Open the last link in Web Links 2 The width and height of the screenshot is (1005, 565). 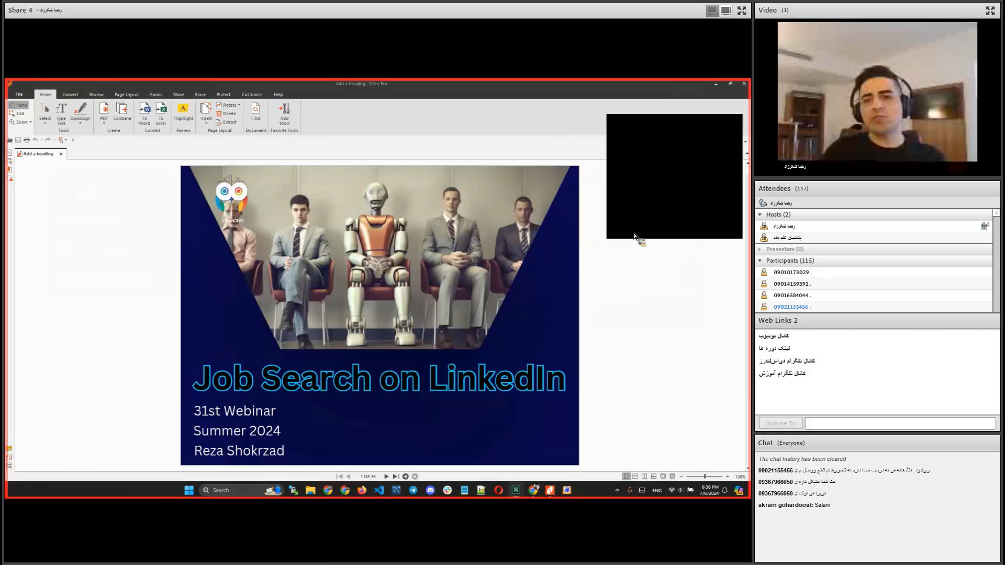[x=782, y=374]
